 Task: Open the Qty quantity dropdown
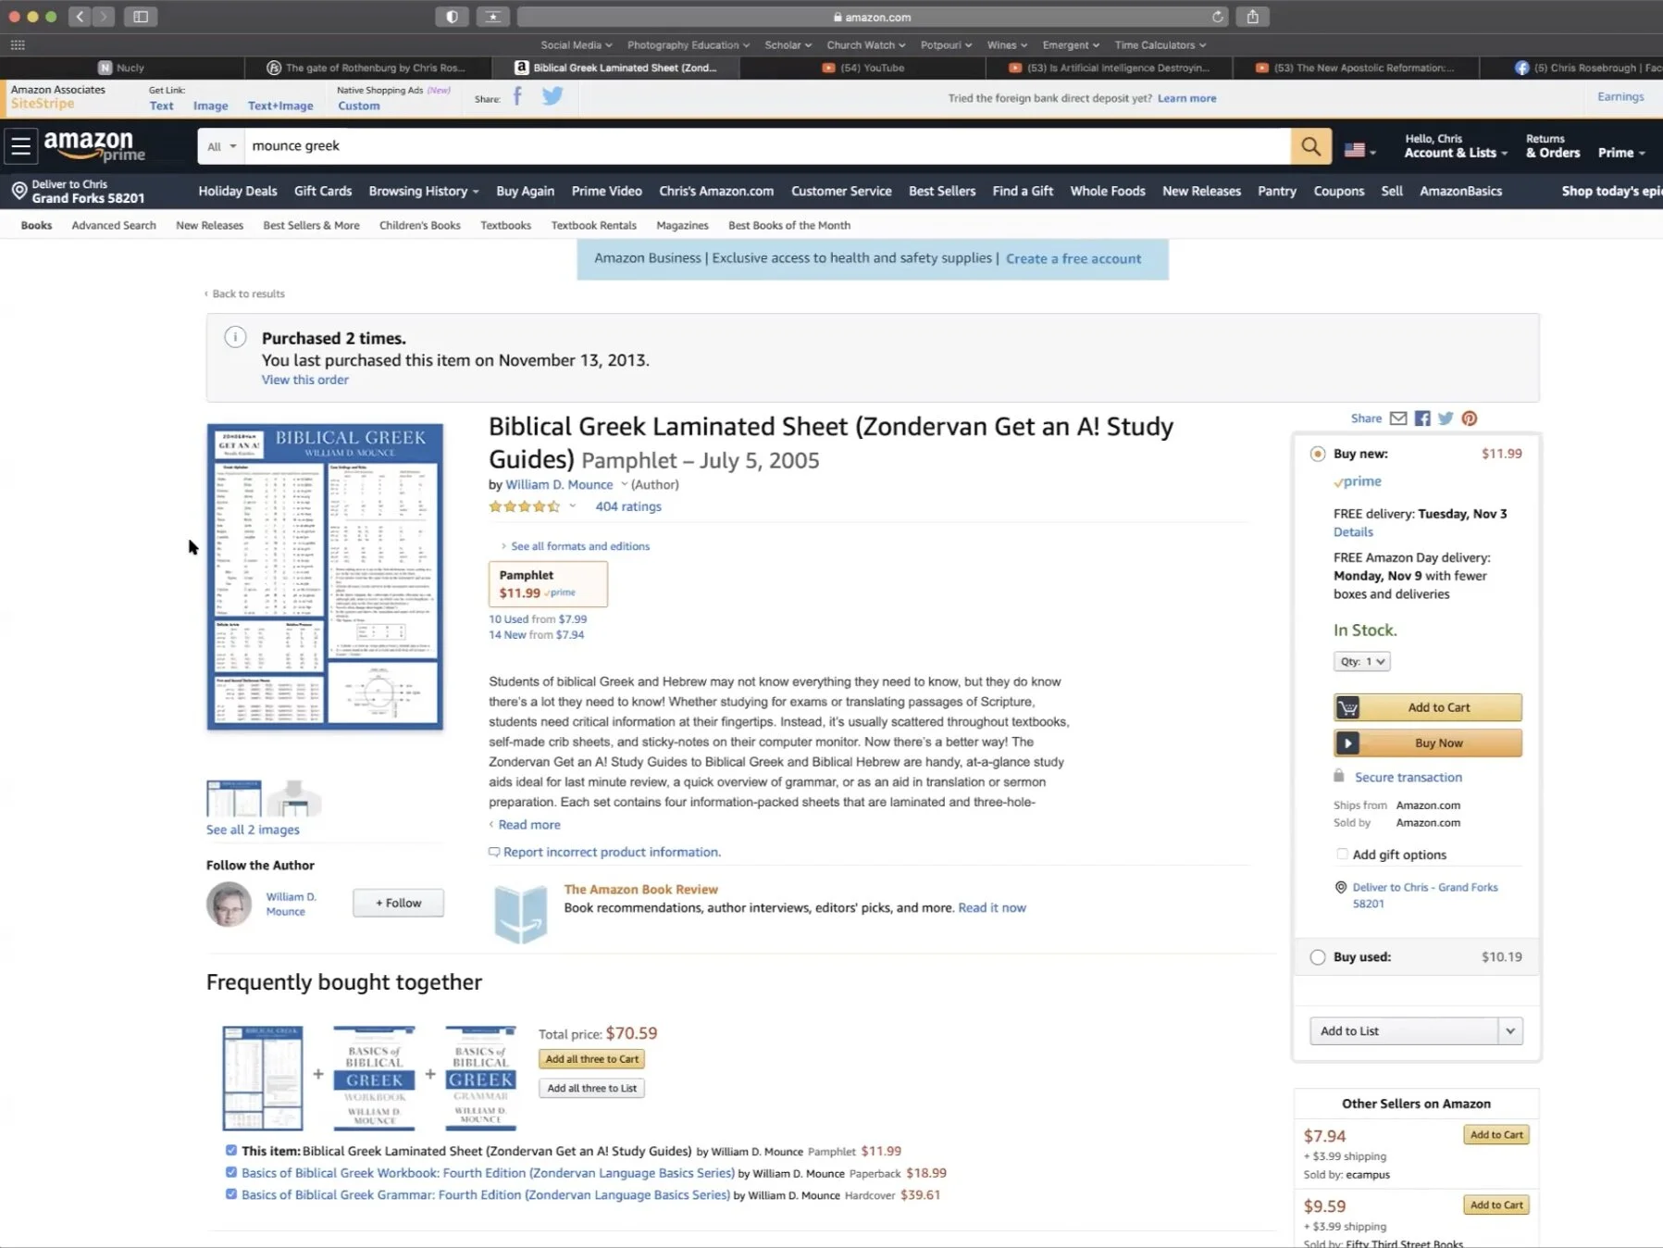tap(1361, 661)
